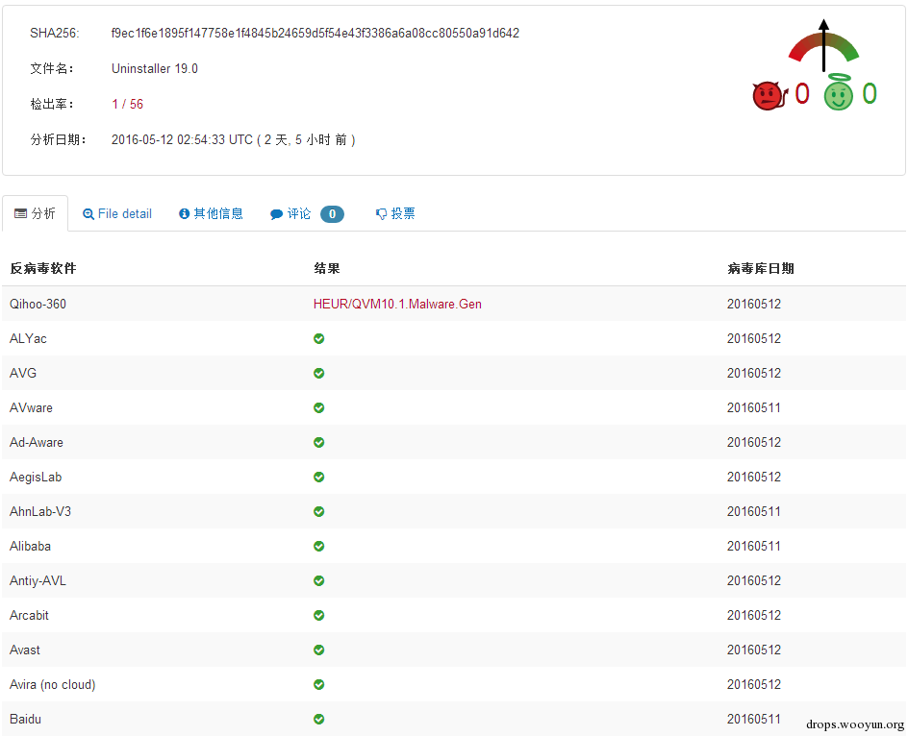Click the reputation gauge meter
This screenshot has width=908, height=736.
pos(823,46)
